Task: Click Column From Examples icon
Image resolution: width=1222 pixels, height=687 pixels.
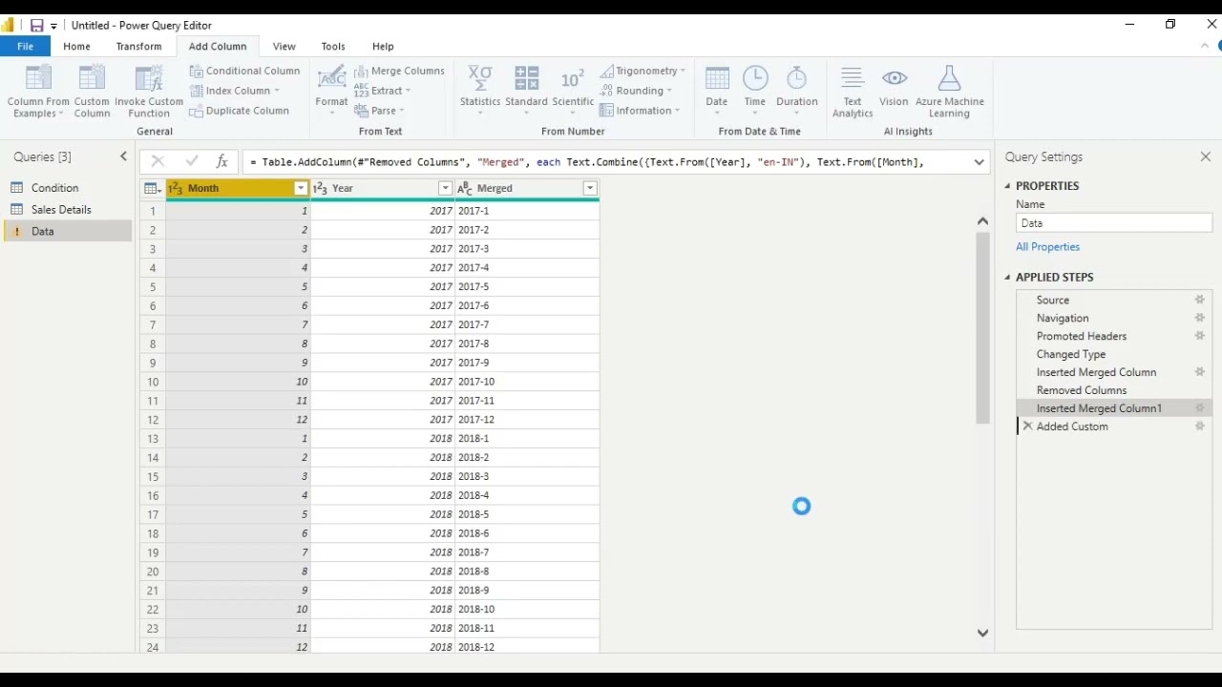Action: coord(38,78)
